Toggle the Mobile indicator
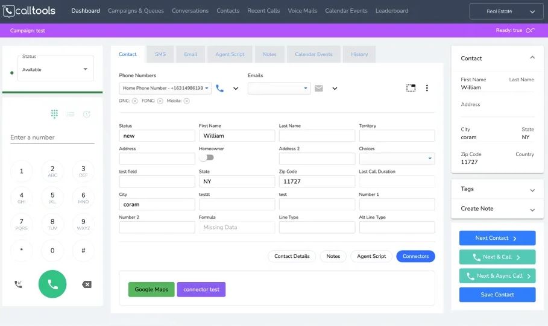Image resolution: width=548 pixels, height=326 pixels. pos(187,101)
